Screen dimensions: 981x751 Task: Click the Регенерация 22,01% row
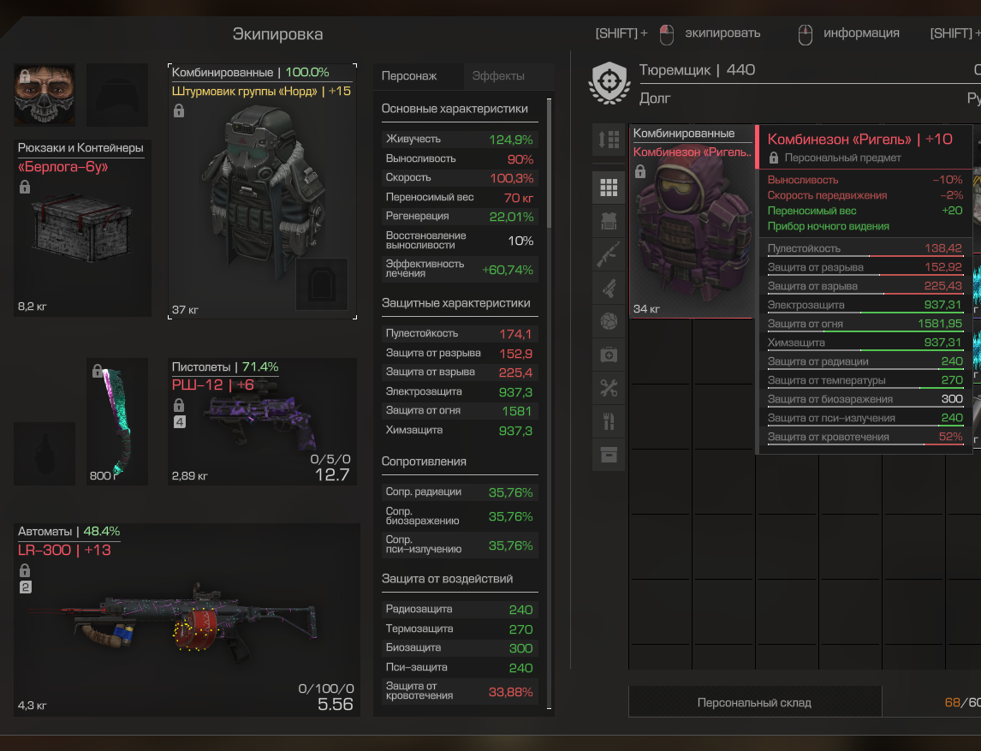click(459, 217)
